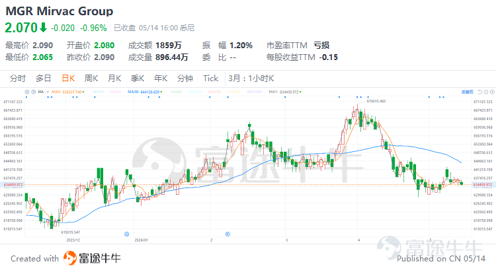Select the 周K weekly candlestick tab
The height and width of the screenshot is (272, 496).
[91, 79]
